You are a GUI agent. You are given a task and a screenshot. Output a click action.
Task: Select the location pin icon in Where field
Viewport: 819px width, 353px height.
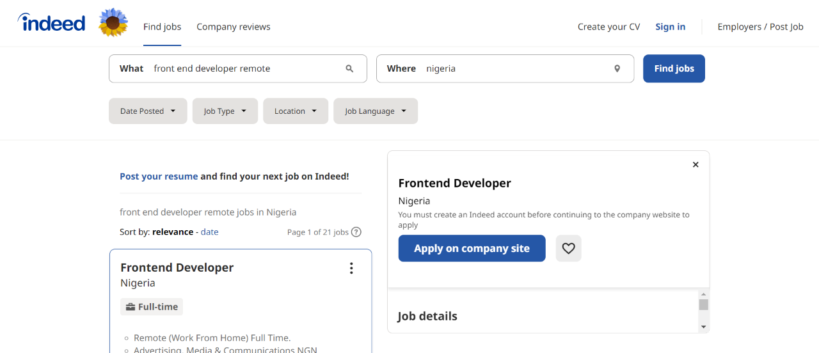[x=617, y=68]
